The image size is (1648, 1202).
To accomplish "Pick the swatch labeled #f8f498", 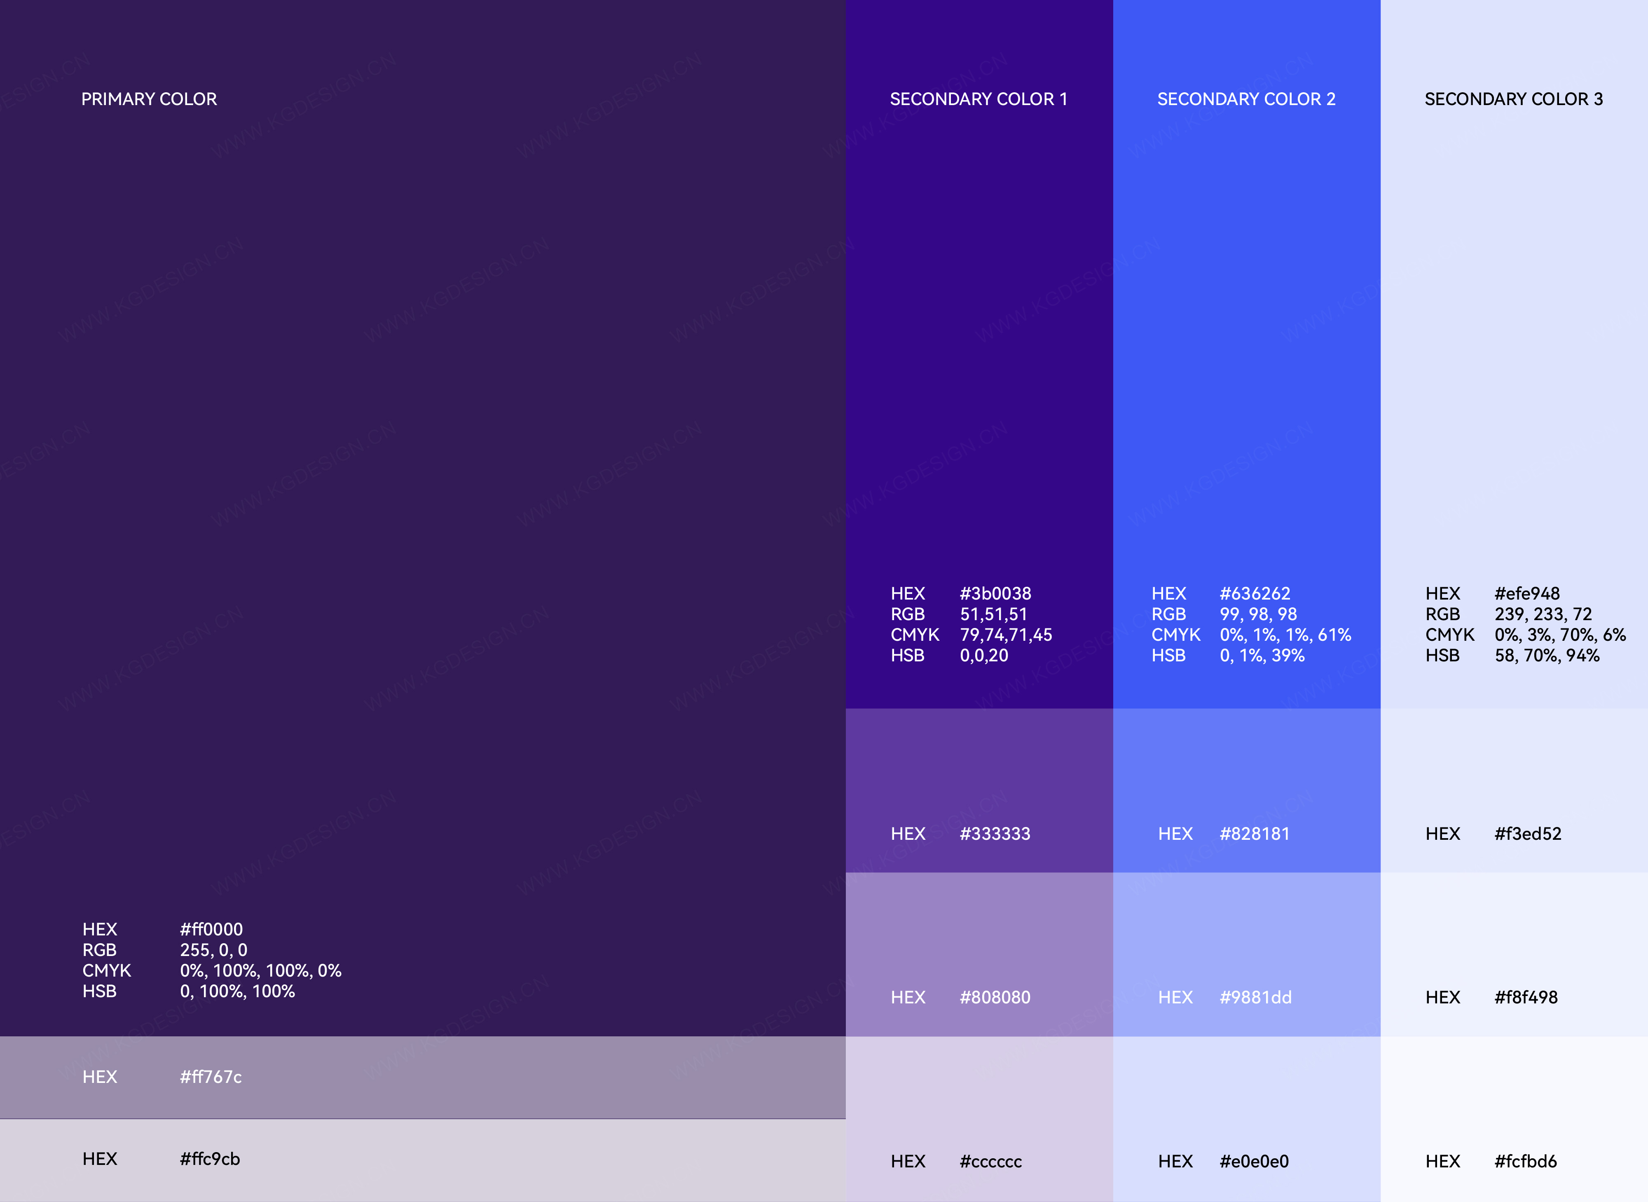I will [1513, 953].
